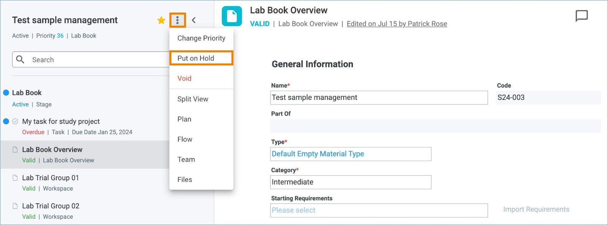Click the yellow favorite star icon
The width and height of the screenshot is (608, 225).
(x=161, y=20)
